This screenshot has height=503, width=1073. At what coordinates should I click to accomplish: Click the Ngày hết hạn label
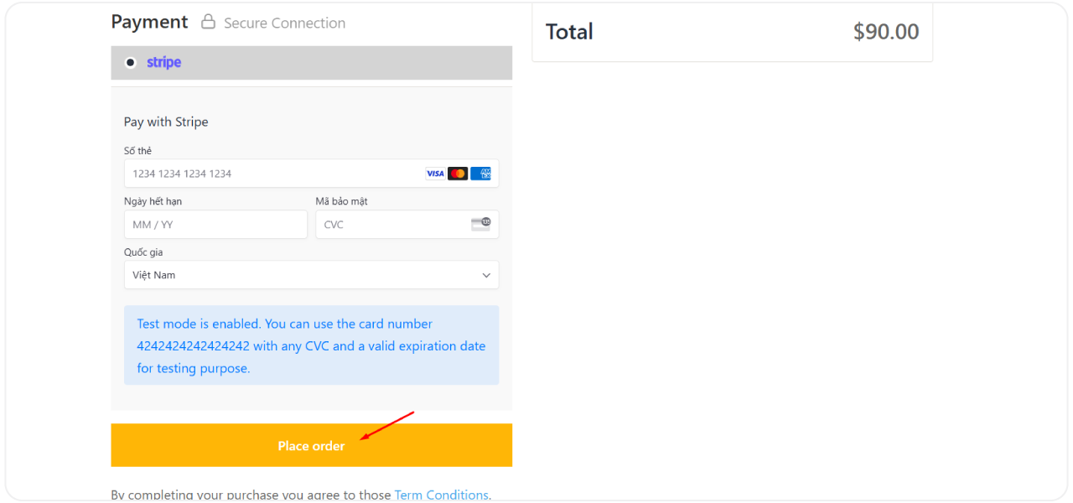click(153, 201)
